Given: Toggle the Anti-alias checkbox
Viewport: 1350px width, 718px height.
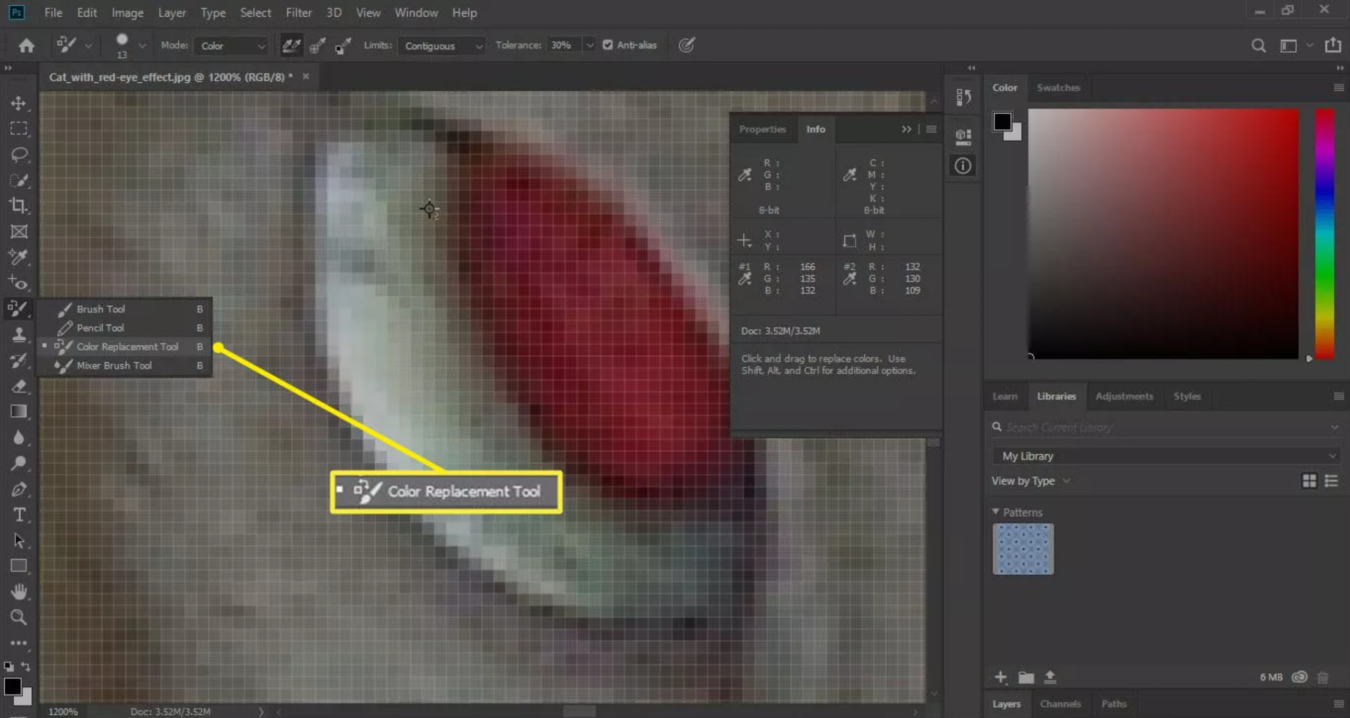Looking at the screenshot, I should point(607,45).
